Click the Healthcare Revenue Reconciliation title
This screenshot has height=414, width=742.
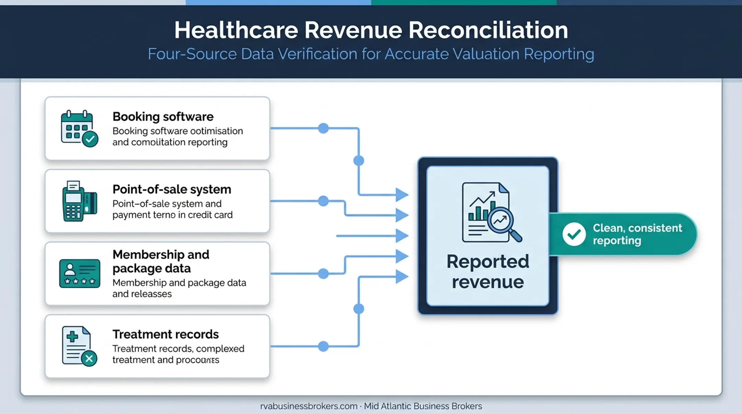(371, 30)
